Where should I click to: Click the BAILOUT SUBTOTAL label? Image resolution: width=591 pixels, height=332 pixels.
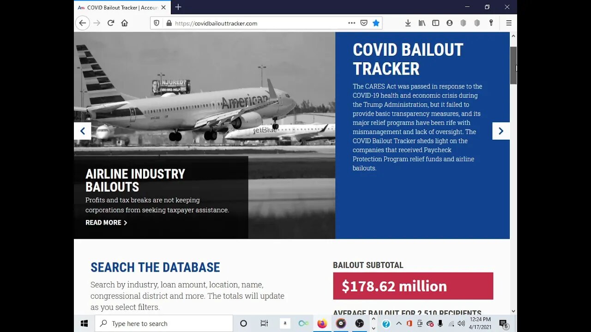368,265
